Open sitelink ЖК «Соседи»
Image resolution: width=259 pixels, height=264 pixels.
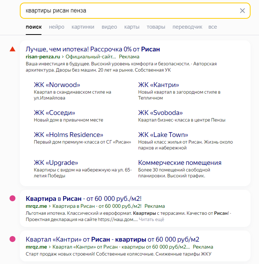pyautogui.click(x=54, y=113)
